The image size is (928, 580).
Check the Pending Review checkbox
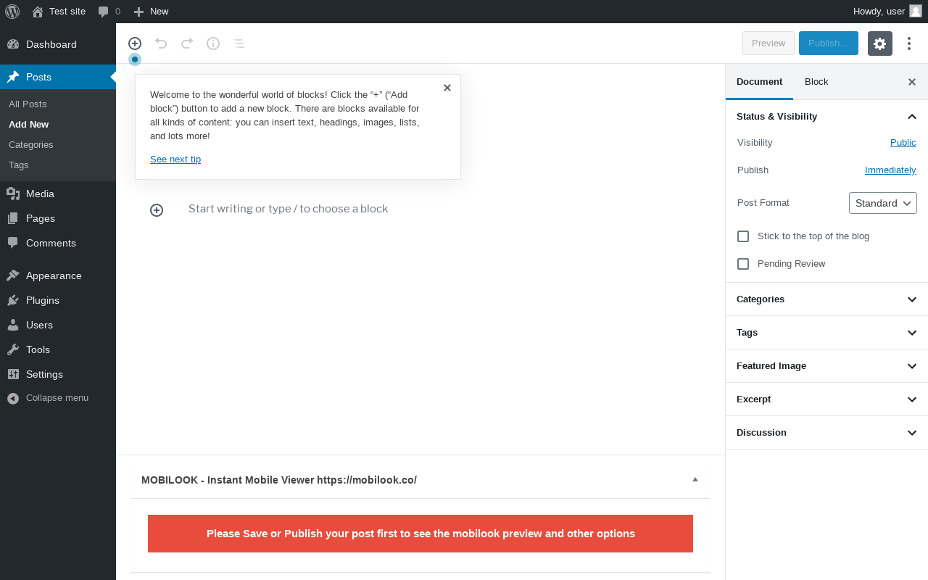743,264
